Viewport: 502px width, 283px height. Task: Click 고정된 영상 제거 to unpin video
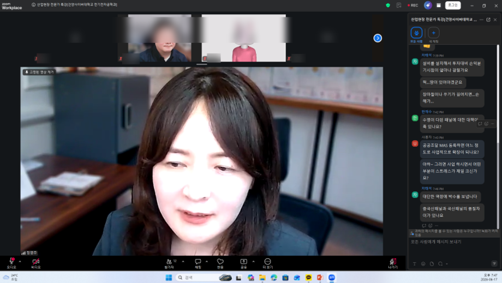tap(39, 73)
